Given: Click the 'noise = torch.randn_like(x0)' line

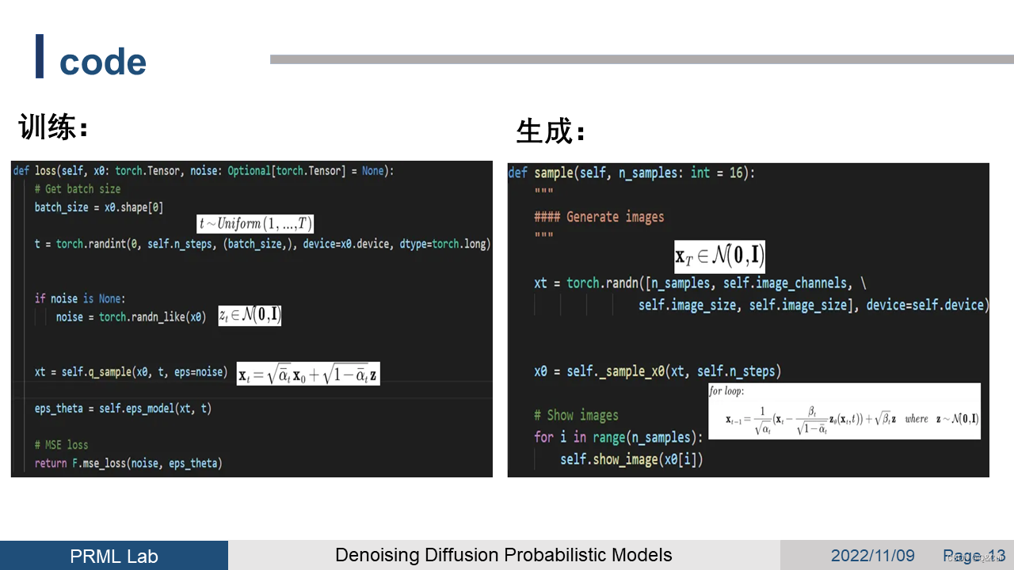Looking at the screenshot, I should [131, 317].
